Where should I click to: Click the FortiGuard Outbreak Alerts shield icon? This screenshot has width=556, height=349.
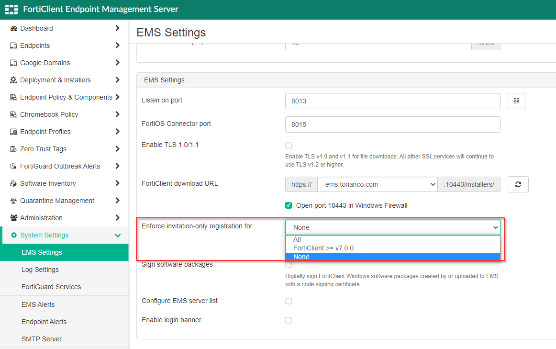13,166
